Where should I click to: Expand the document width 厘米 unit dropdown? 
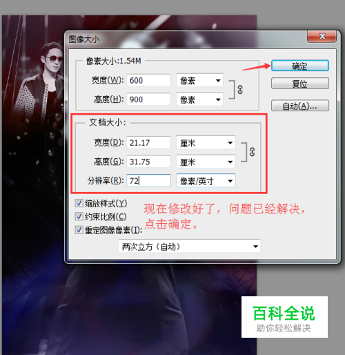[x=206, y=143]
